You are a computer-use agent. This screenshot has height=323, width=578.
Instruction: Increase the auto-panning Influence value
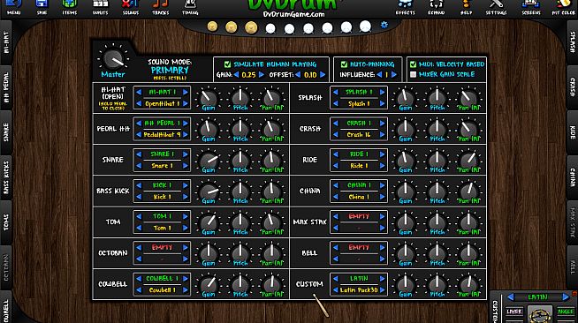pos(393,75)
